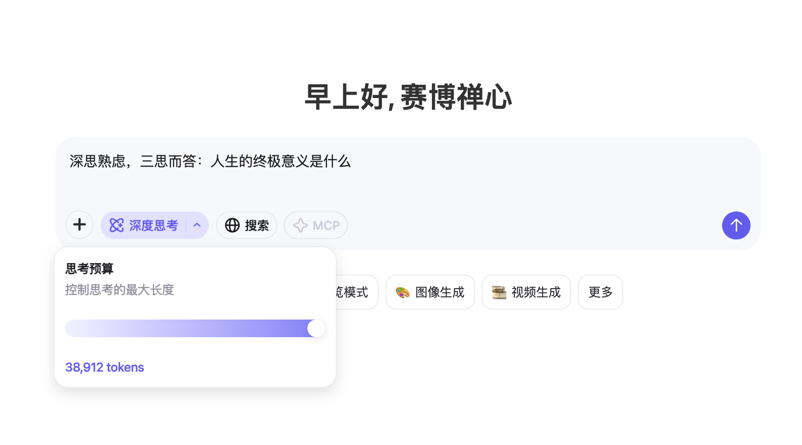
Task: Choose the 视频生成 suggestion
Action: pyautogui.click(x=526, y=292)
